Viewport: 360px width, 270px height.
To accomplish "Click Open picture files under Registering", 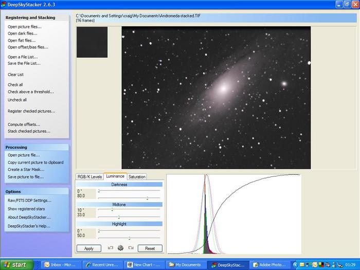I will click(25, 27).
